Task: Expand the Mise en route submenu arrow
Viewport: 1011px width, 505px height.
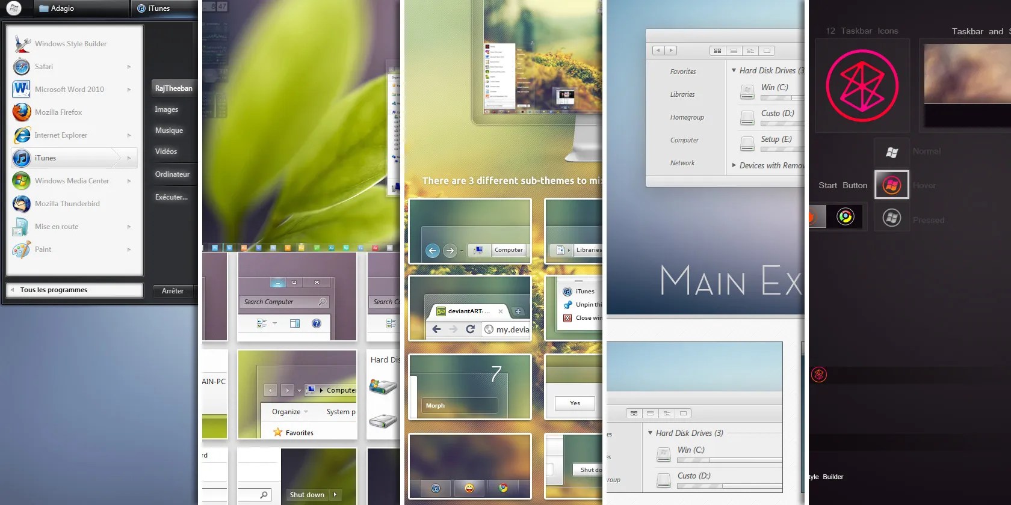Action: [x=129, y=227]
